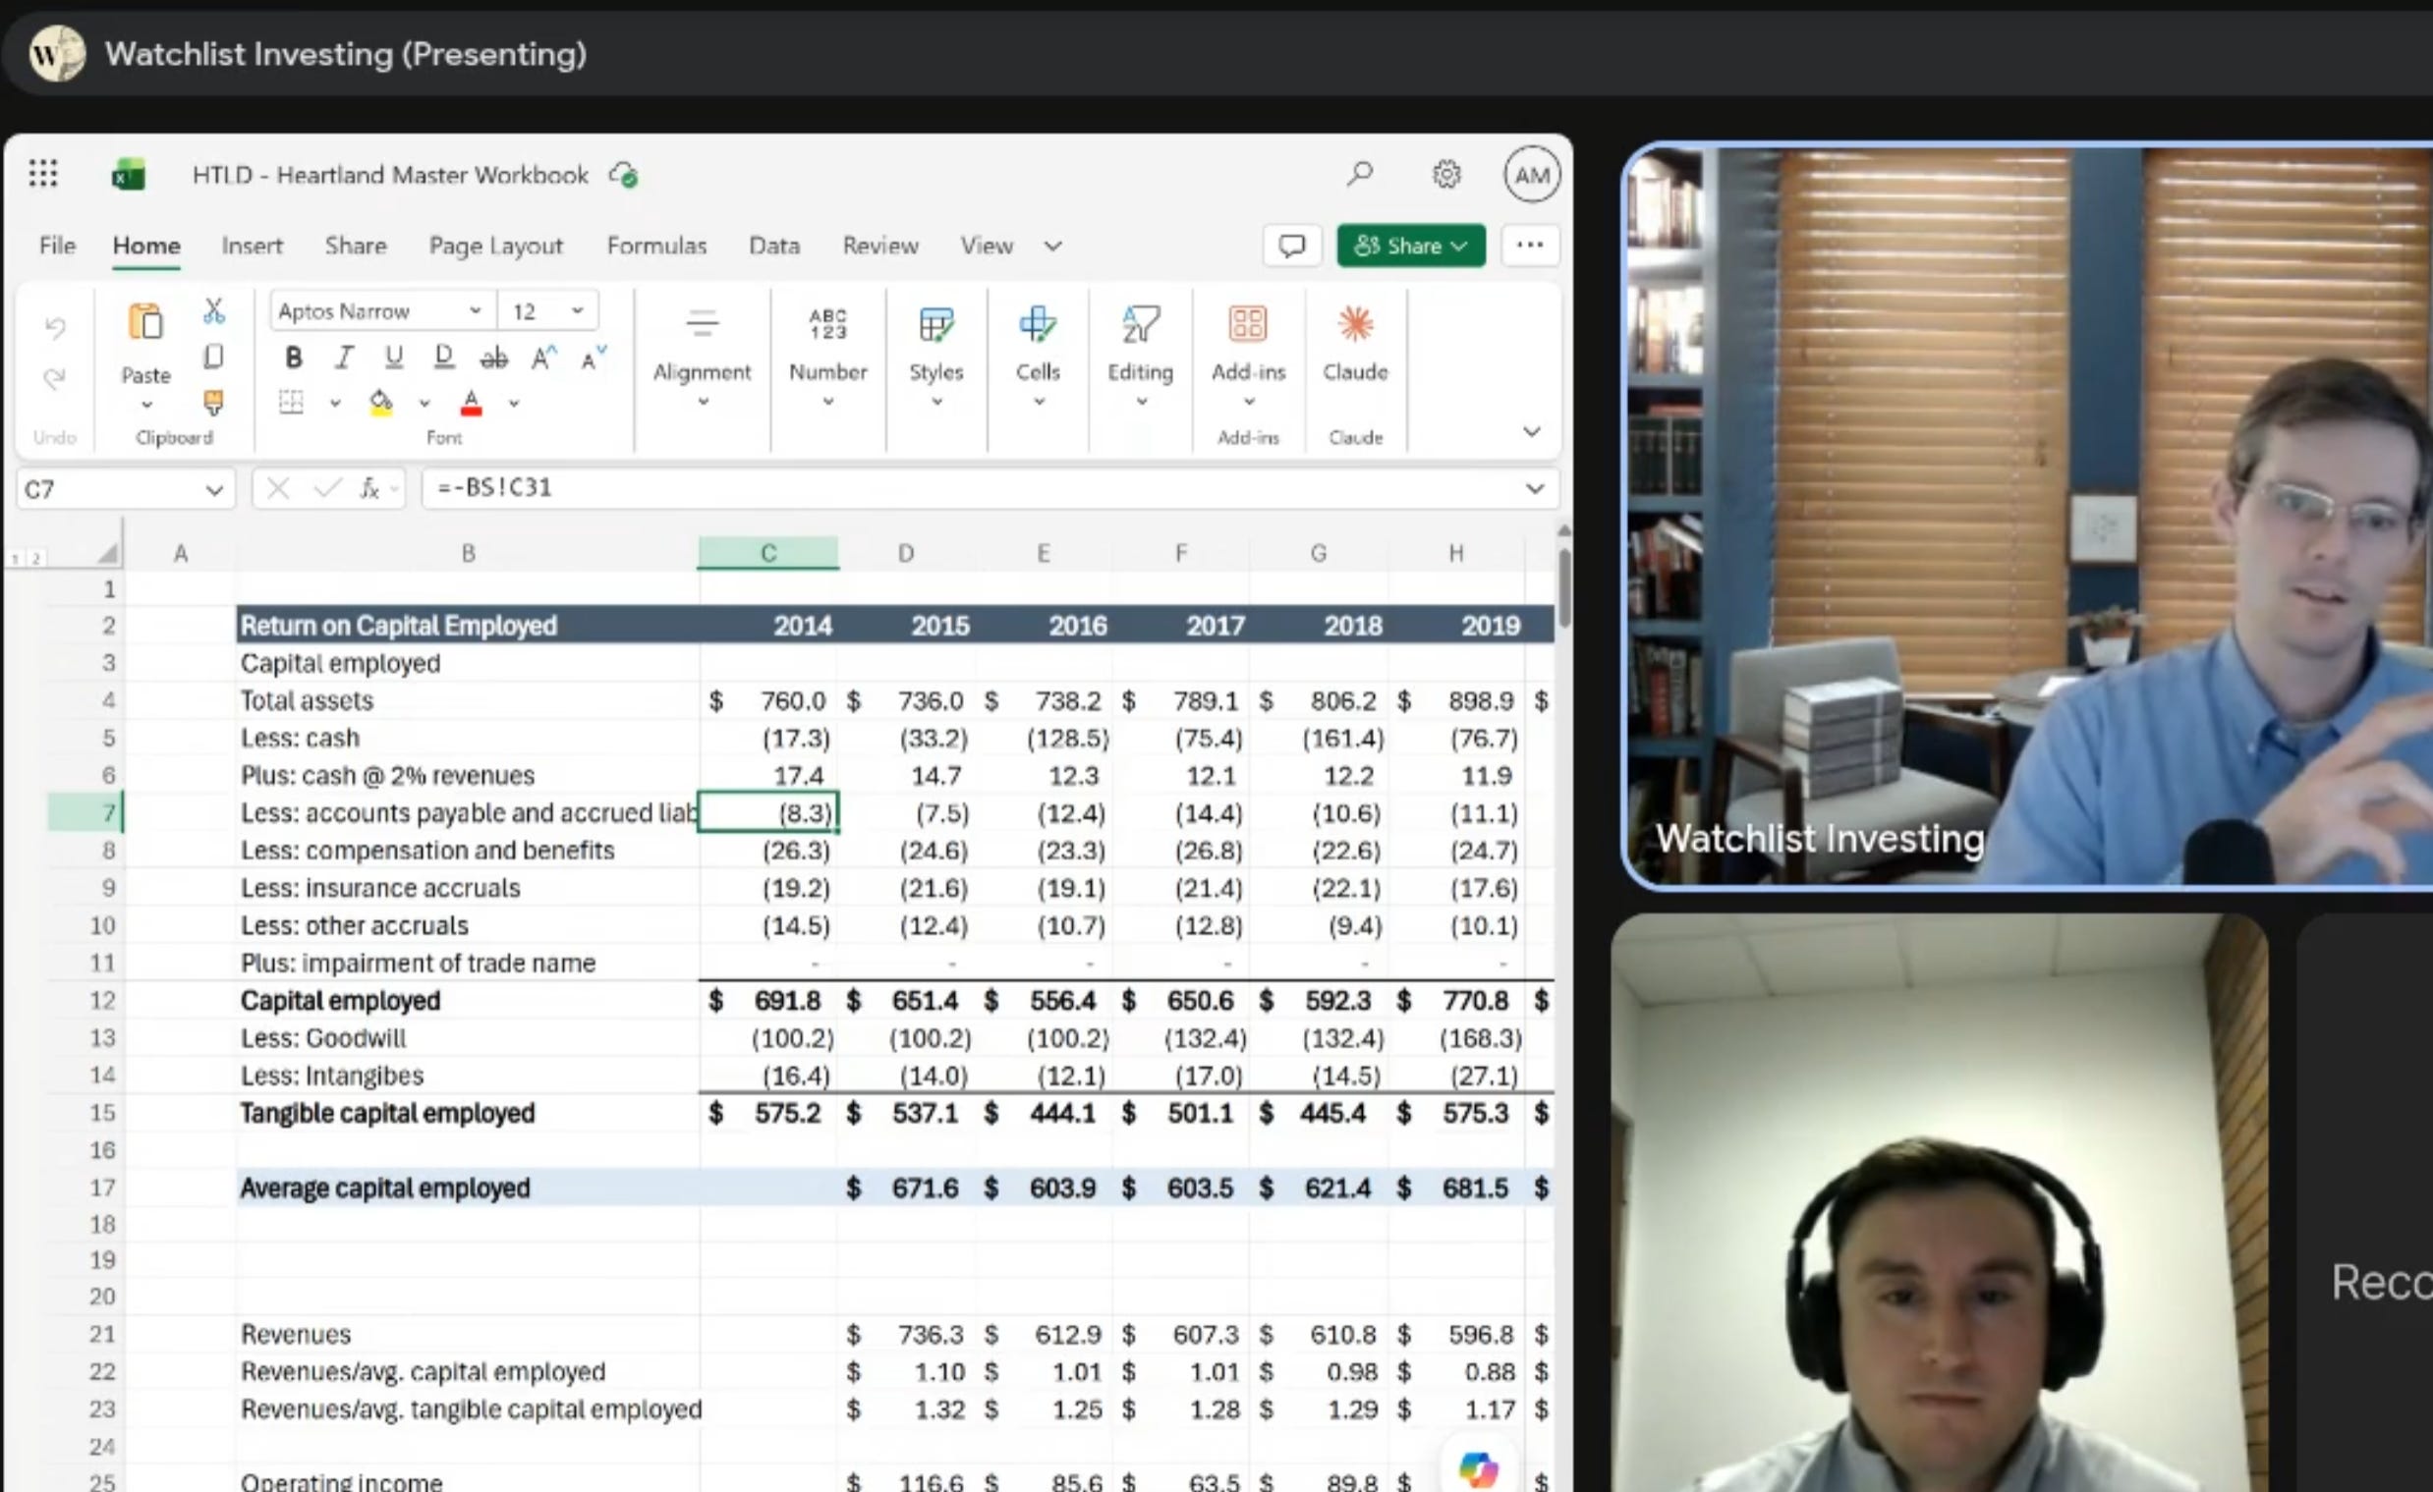The image size is (2433, 1492).
Task: Open the comments pane
Action: click(1291, 245)
